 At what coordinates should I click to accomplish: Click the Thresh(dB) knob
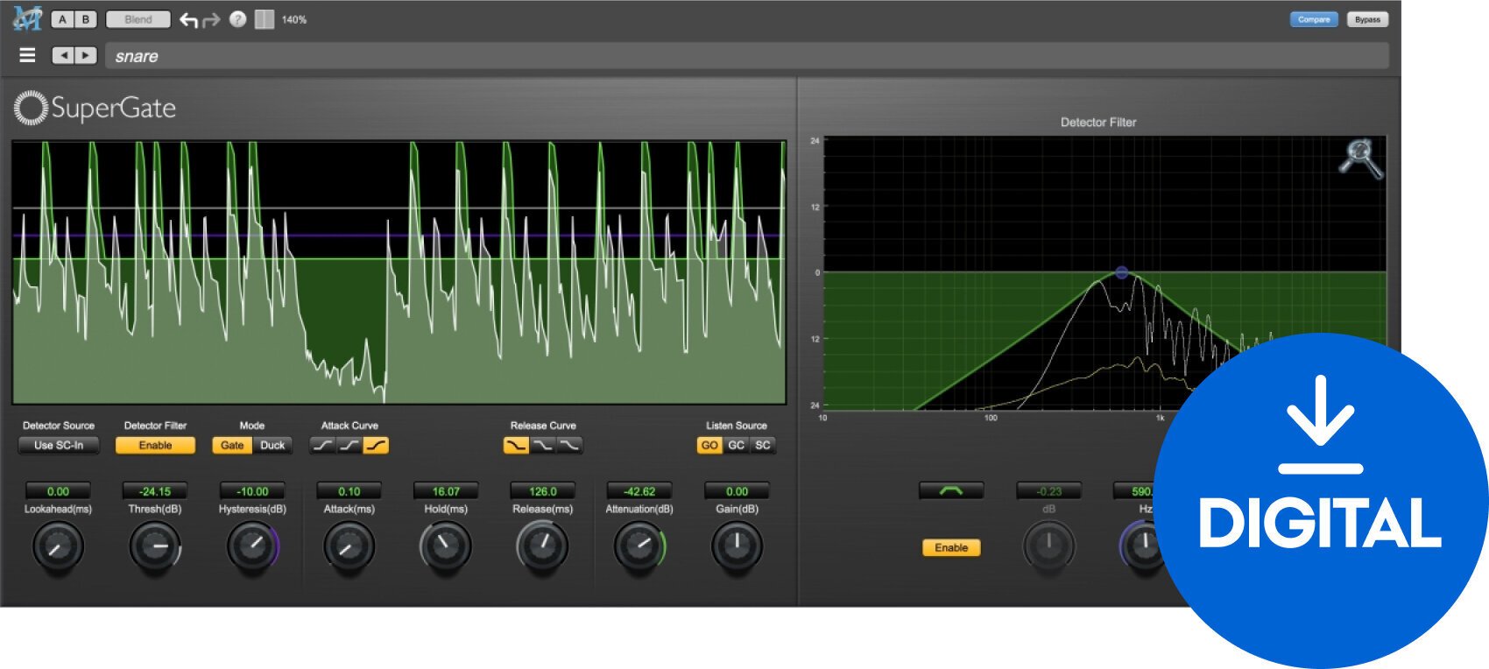[155, 546]
